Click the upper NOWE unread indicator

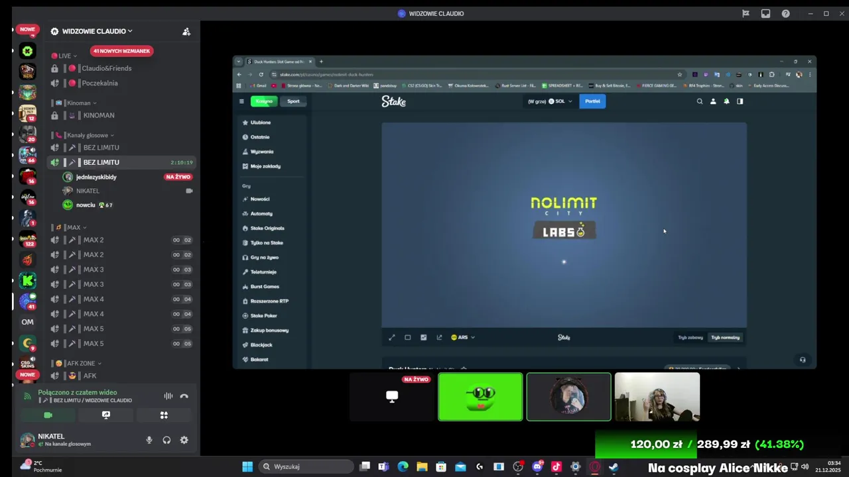[27, 29]
